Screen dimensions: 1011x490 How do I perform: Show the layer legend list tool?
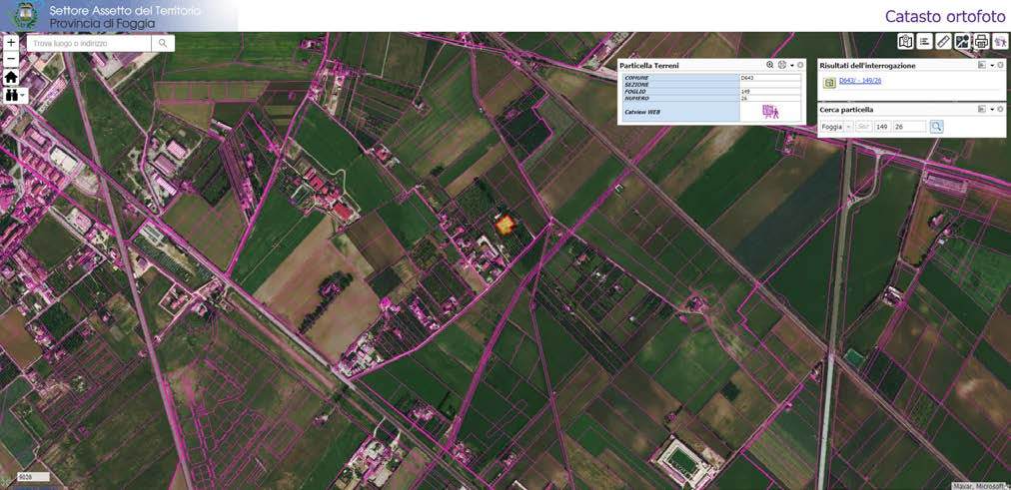click(924, 41)
